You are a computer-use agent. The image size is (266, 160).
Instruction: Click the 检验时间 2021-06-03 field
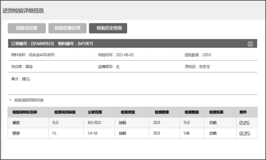pyautogui.click(x=116, y=55)
